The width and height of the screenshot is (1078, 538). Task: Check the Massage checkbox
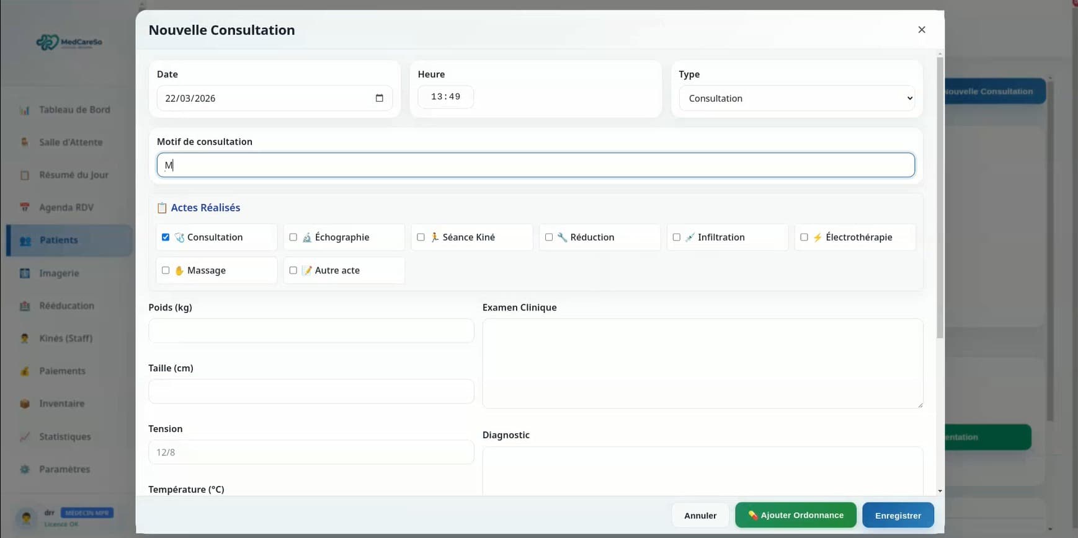point(166,271)
